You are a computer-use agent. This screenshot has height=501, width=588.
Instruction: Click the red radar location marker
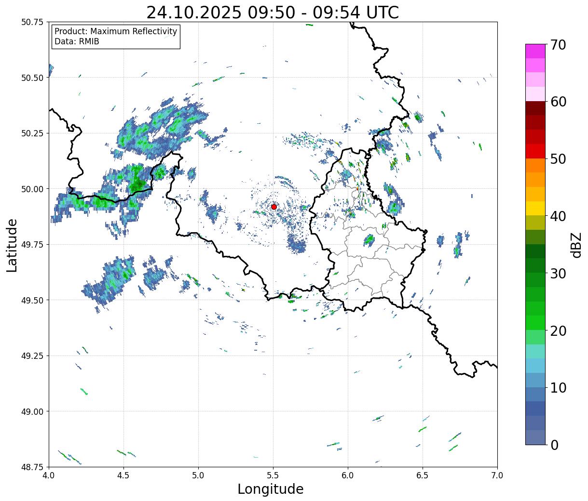point(273,207)
